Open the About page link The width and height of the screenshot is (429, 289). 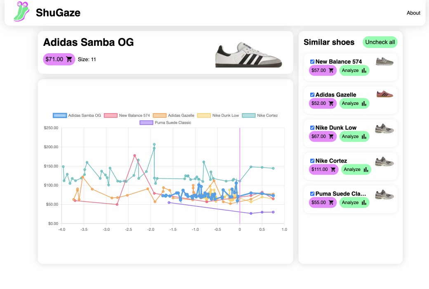pos(413,13)
